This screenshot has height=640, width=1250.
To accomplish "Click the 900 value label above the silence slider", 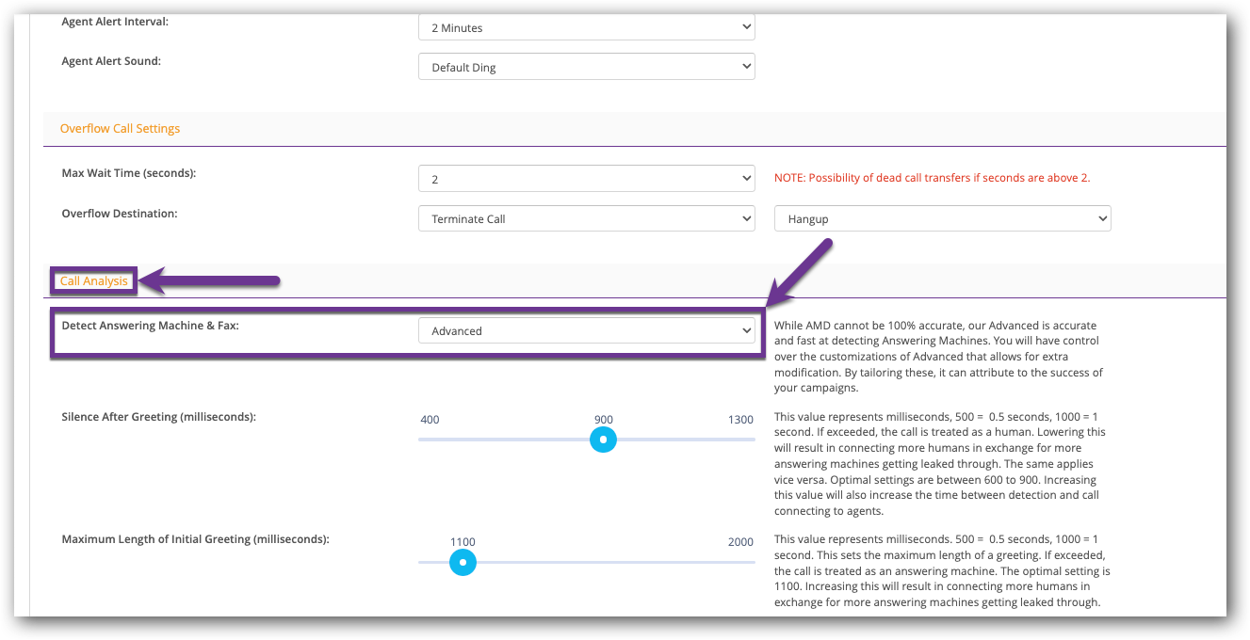I will coord(603,420).
